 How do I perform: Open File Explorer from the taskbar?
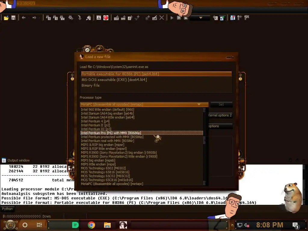tap(107, 225)
